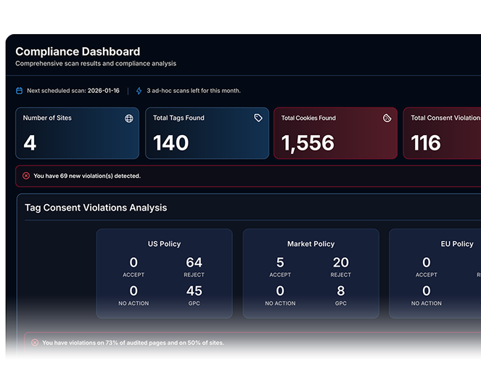481x382 pixels.
Task: Click the calendar icon beside next scheduled scan
Action: (20, 91)
